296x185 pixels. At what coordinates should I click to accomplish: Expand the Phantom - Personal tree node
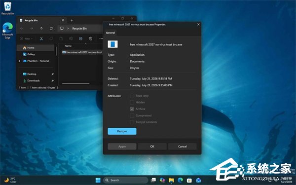pyautogui.click(x=19, y=61)
